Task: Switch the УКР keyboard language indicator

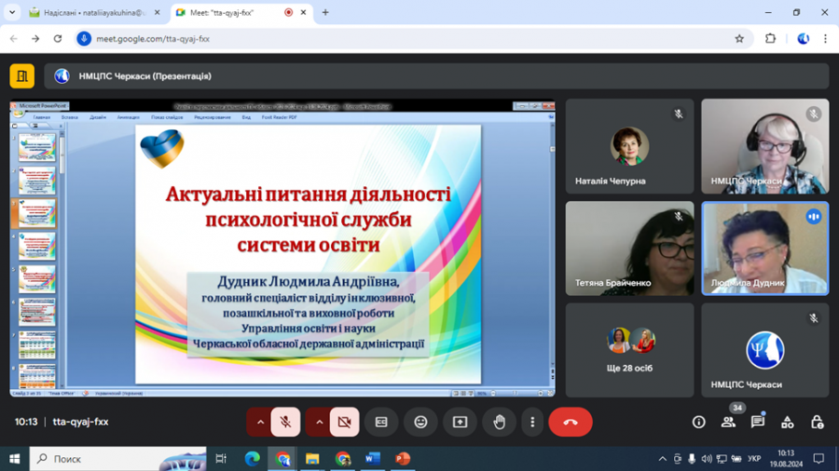Action: pos(754,459)
